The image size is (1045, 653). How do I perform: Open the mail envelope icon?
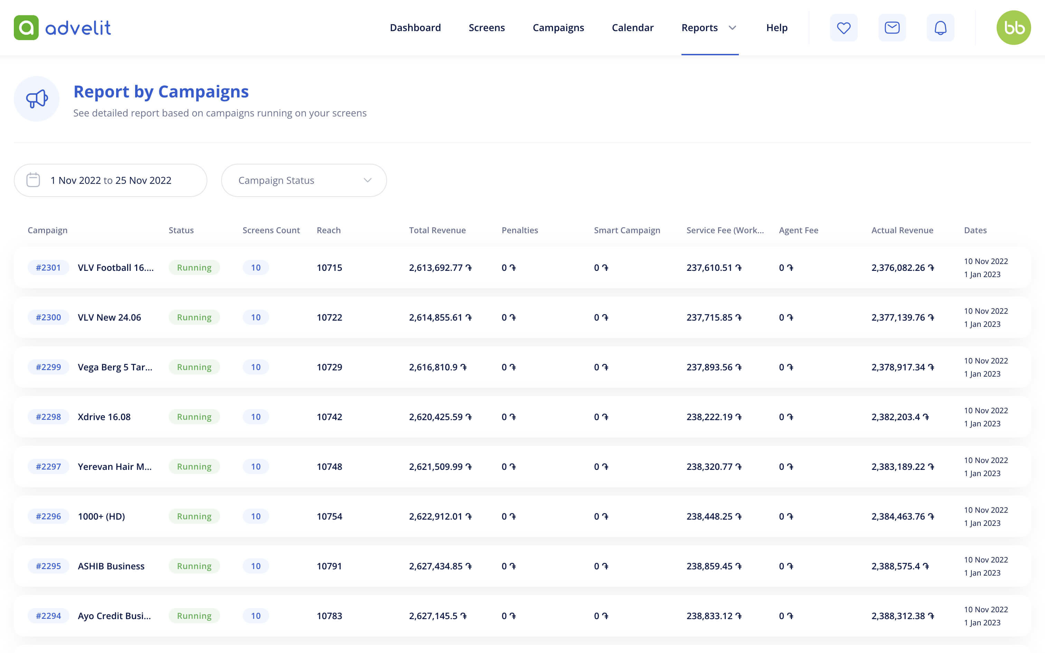point(892,28)
